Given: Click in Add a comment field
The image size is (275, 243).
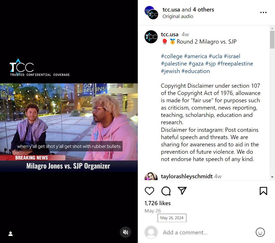Looking at the screenshot, I should click(x=207, y=233).
